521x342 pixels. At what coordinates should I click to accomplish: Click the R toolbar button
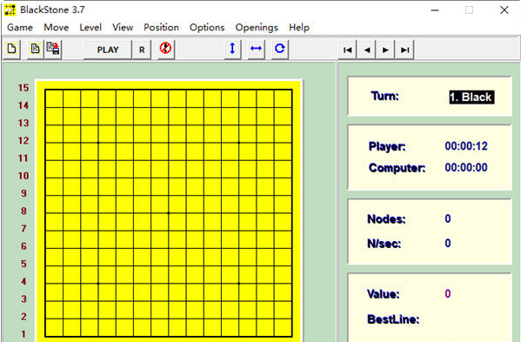click(x=142, y=50)
